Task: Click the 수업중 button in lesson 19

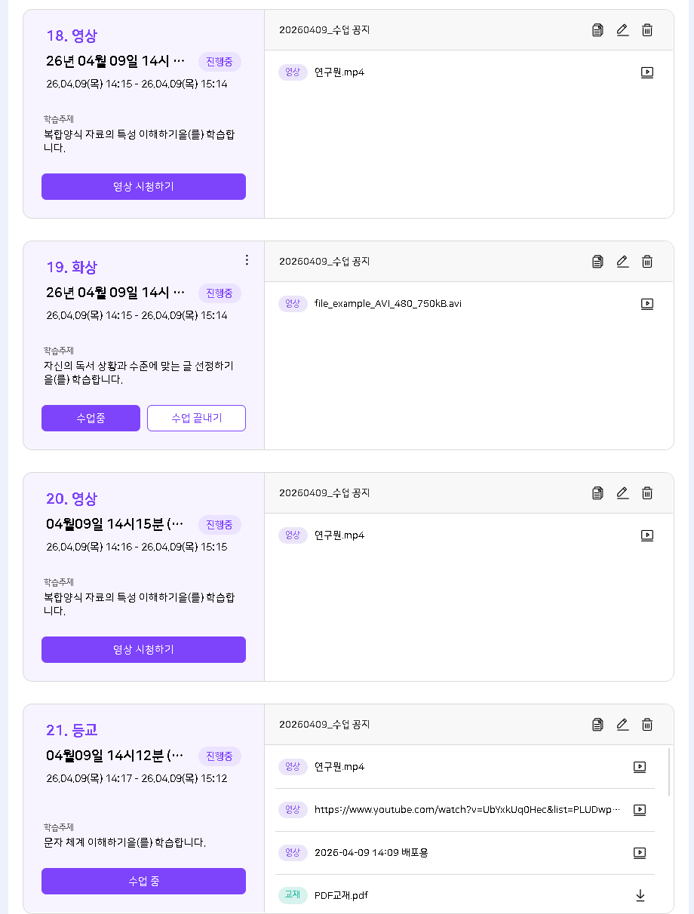Action: [91, 418]
